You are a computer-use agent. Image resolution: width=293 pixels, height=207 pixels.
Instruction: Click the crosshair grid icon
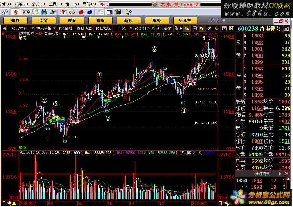[195, 28]
